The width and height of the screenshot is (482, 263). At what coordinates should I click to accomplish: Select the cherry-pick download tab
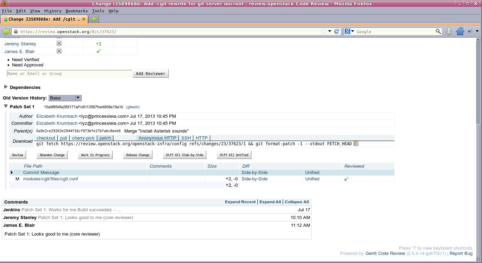[83, 138]
